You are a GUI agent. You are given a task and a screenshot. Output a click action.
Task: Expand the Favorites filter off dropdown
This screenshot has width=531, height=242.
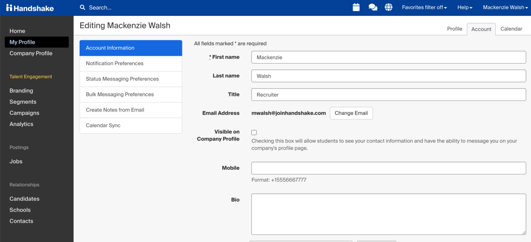424,8
